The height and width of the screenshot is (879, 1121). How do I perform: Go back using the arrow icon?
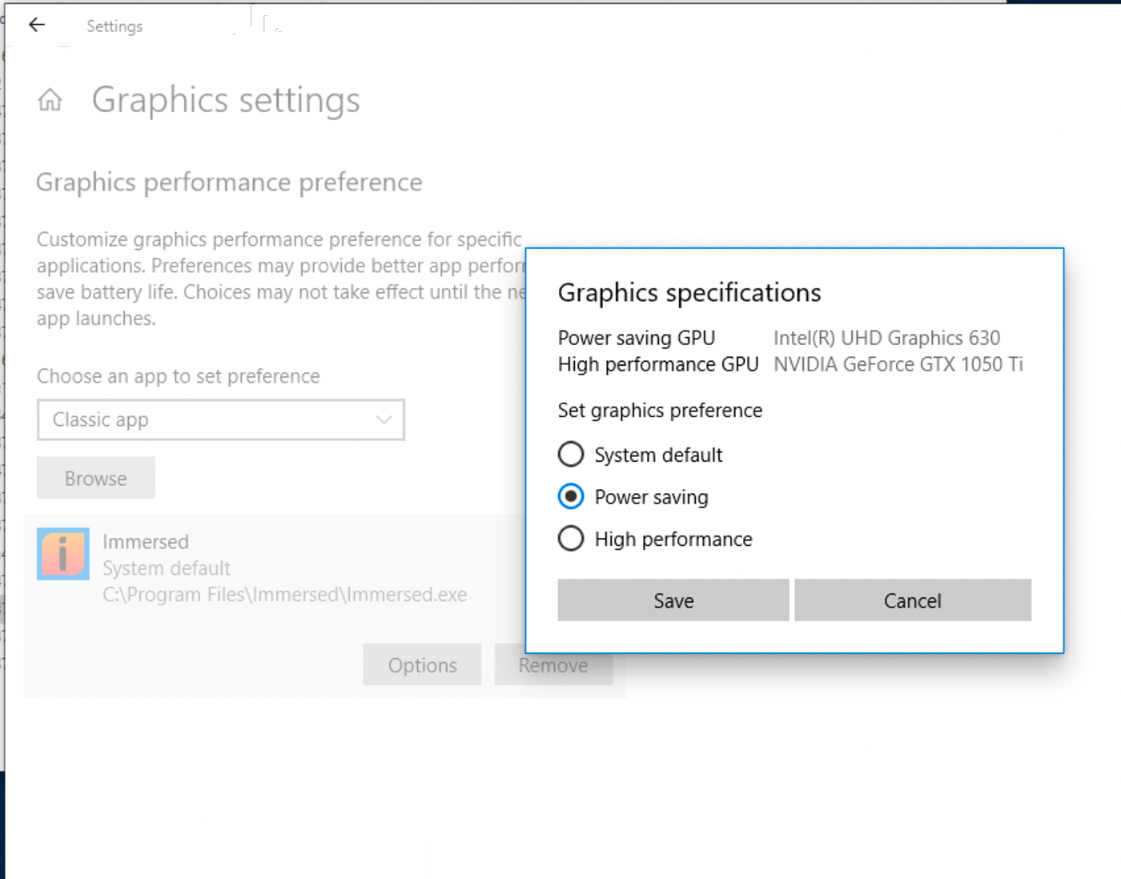37,25
